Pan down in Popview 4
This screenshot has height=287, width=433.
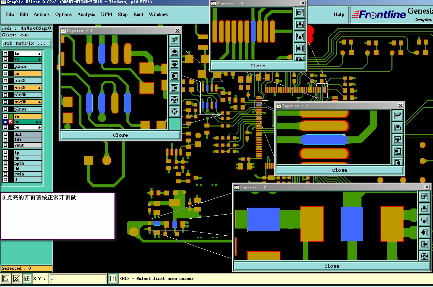[x=300, y=36]
